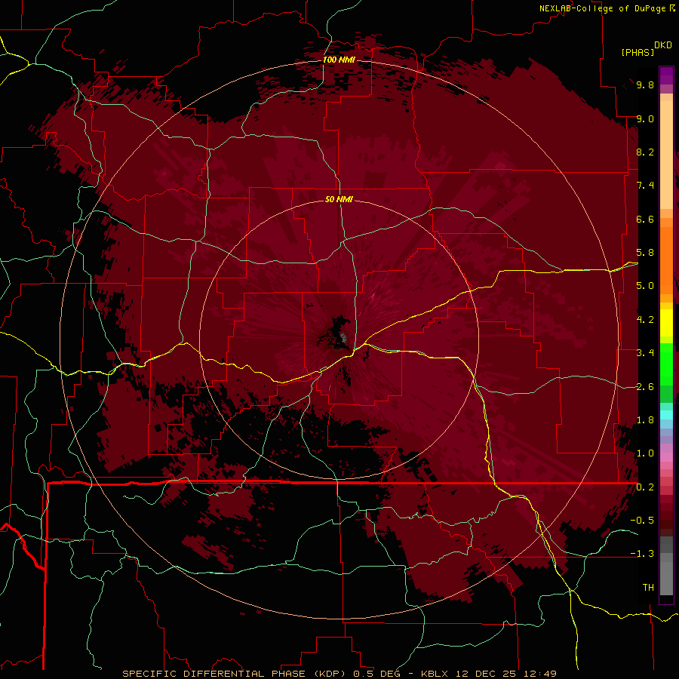Click the 4.2 scale value
Image resolution: width=679 pixels, height=679 pixels.
(x=645, y=320)
